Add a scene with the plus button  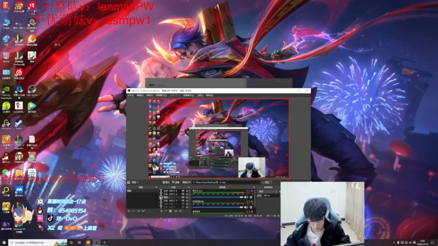tap(129, 211)
